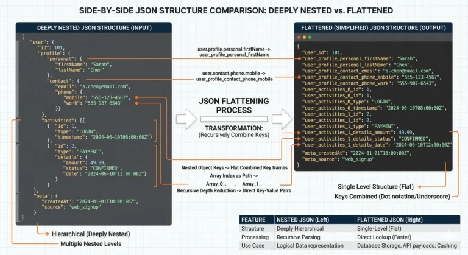
Task: Select "firstName": "Sarah" in the nested panel
Action: [83, 65]
